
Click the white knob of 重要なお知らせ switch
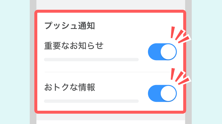tap(168, 52)
